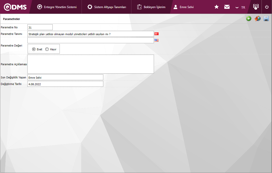This screenshot has height=173, width=272.
Task: Click the Parametre Değeri label
Action: point(11,46)
